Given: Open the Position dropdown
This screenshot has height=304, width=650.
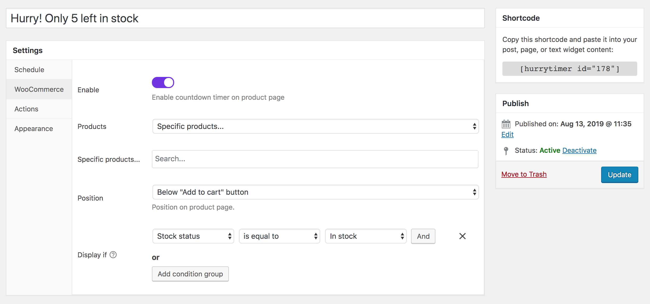Looking at the screenshot, I should coord(315,192).
